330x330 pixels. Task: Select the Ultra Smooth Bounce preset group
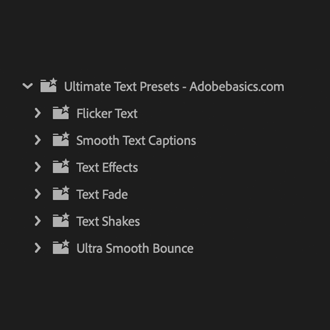tap(135, 248)
